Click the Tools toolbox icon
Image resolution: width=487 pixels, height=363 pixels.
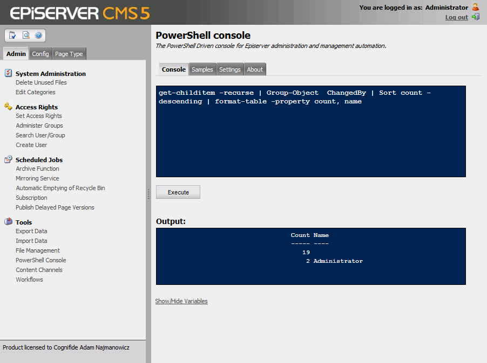tap(8, 221)
